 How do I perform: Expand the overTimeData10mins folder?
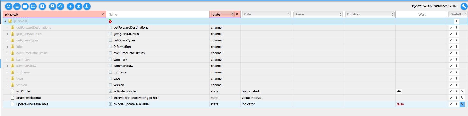(x=7, y=53)
